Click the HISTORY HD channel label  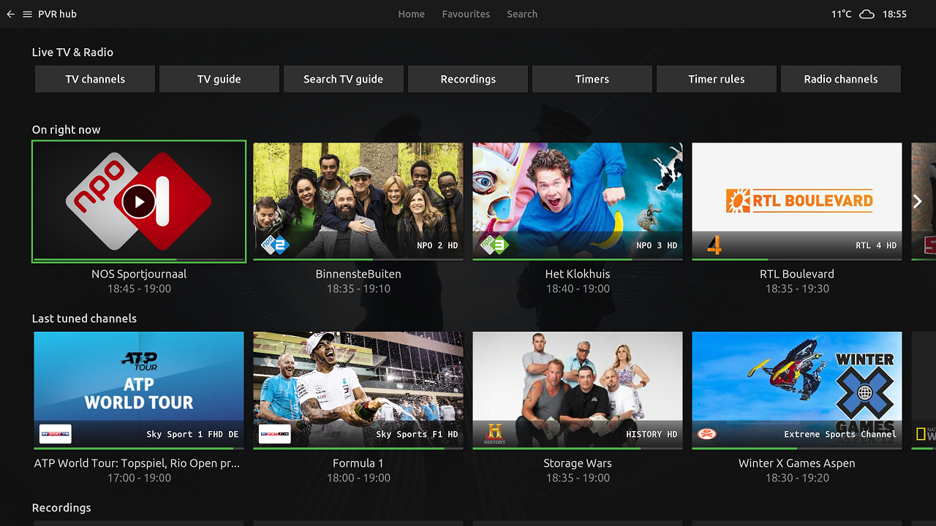coord(652,434)
